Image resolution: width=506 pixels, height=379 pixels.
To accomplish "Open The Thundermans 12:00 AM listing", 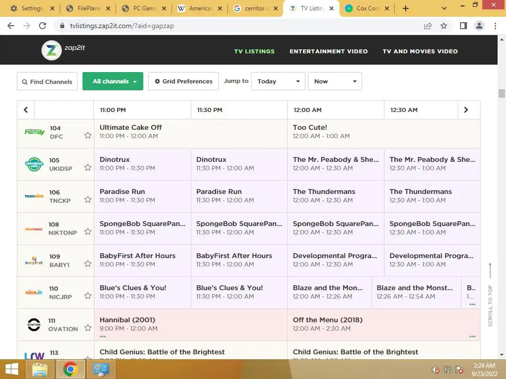I will [336, 196].
